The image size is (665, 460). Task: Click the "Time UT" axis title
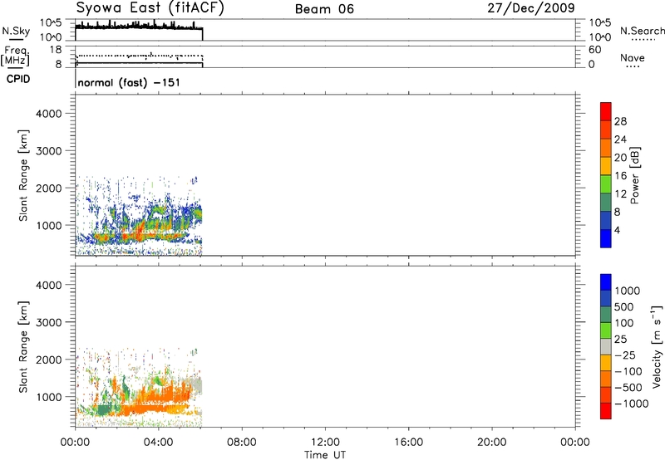pos(325,455)
